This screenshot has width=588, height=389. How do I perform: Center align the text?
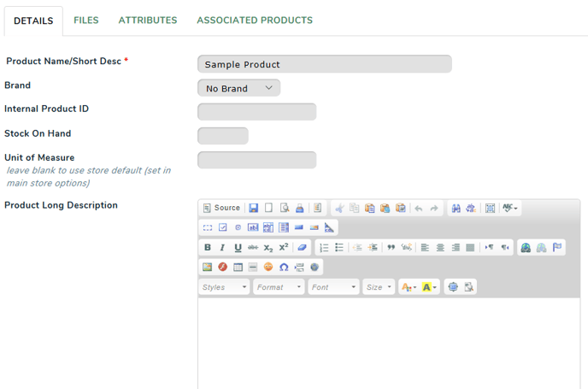tap(440, 248)
